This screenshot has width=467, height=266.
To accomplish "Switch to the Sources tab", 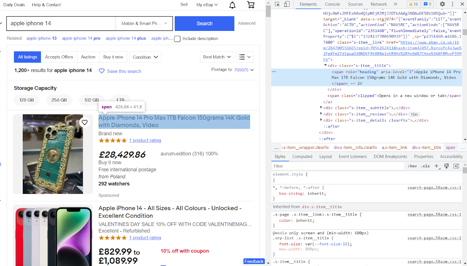I will [x=355, y=4].
